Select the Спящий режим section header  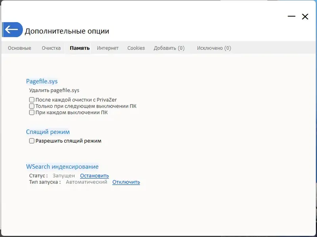click(x=48, y=131)
